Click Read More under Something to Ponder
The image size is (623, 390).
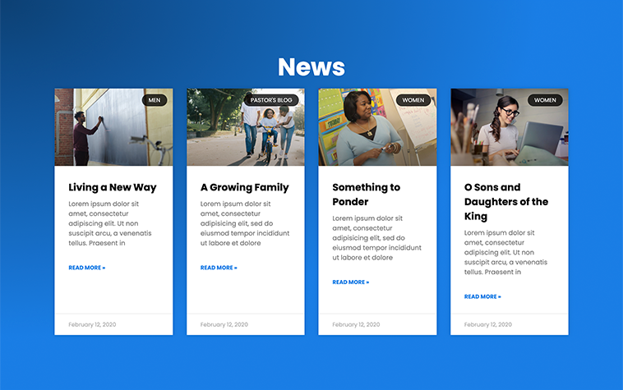pos(351,282)
